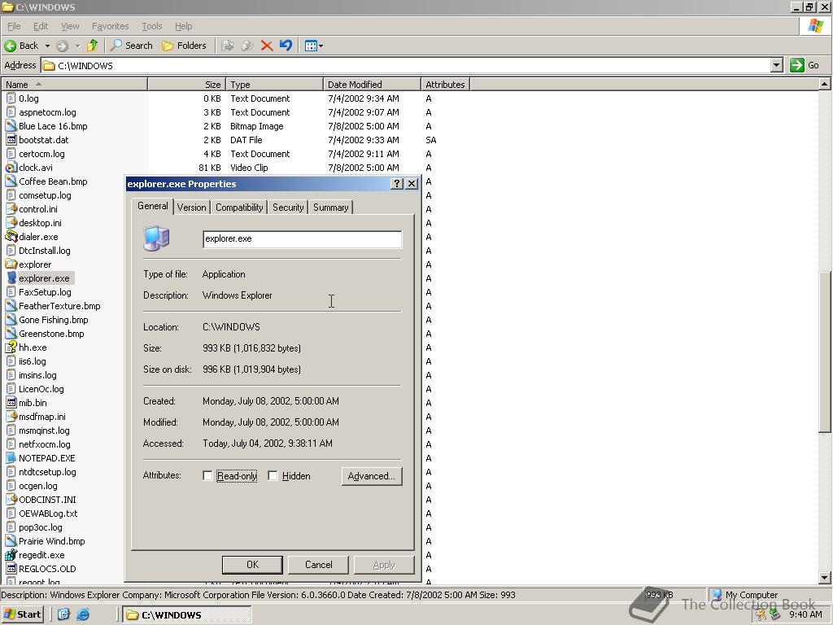The width and height of the screenshot is (833, 625).
Task: Sort by the Size column header
Action: click(186, 85)
